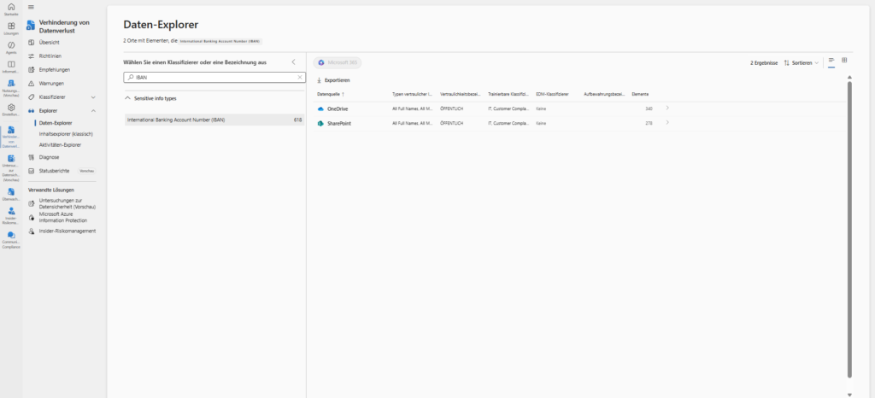Go to Richtlinien in the navigation

pos(50,56)
